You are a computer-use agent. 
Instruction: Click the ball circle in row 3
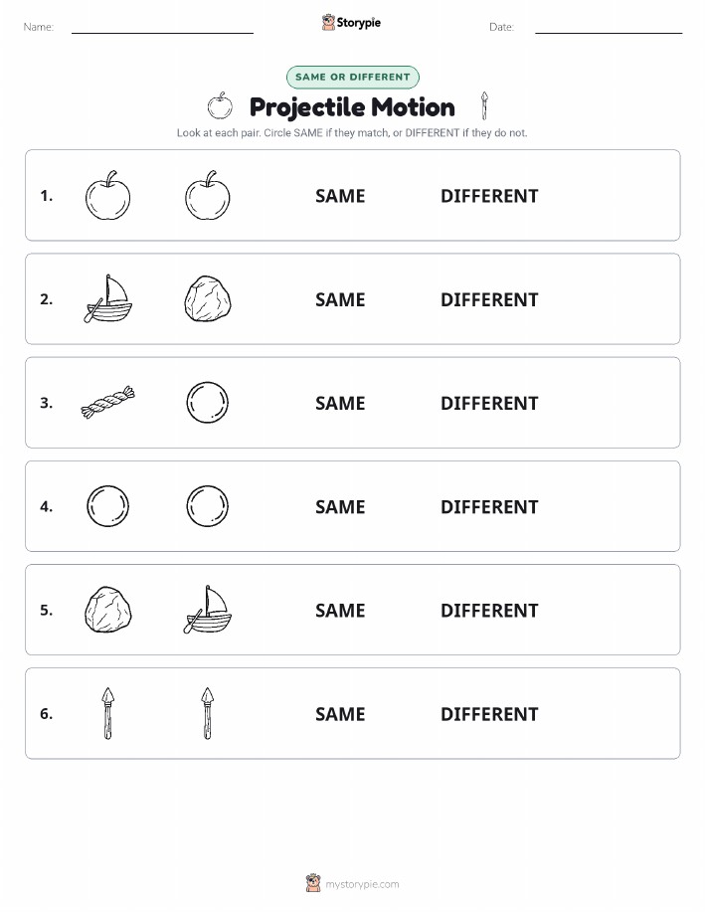coord(208,403)
